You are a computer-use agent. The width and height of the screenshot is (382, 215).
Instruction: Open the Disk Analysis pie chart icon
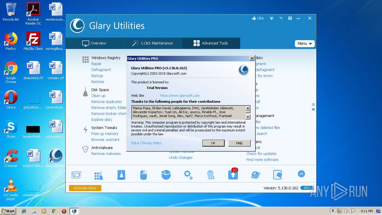click(166, 175)
